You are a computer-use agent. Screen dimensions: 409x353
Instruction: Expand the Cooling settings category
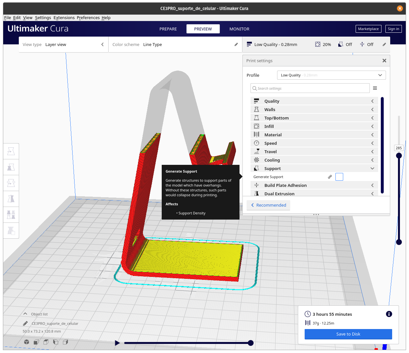click(x=314, y=160)
